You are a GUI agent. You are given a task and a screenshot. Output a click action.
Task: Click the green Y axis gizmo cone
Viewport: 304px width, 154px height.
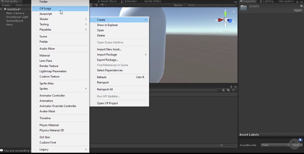point(225,14)
